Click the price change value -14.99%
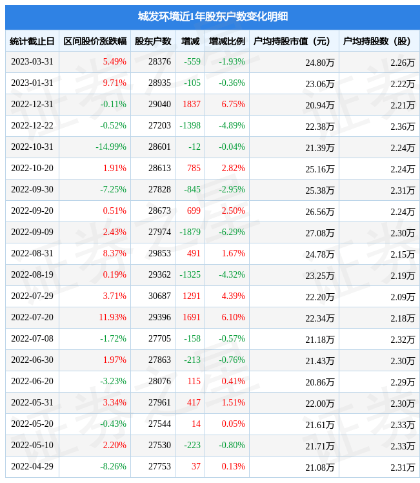The width and height of the screenshot is (420, 483). click(x=111, y=147)
